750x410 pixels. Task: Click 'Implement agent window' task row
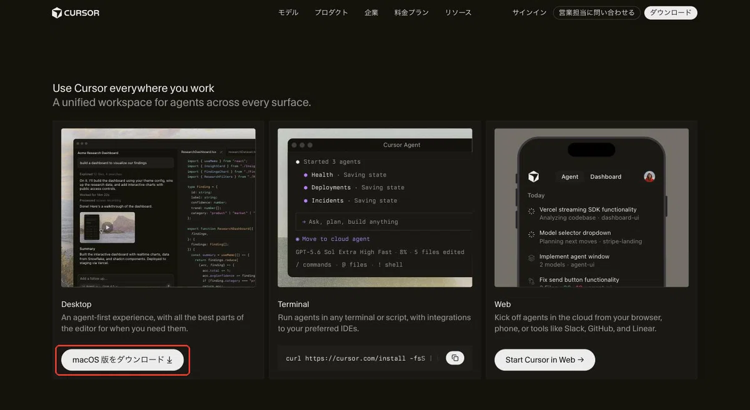588,260
